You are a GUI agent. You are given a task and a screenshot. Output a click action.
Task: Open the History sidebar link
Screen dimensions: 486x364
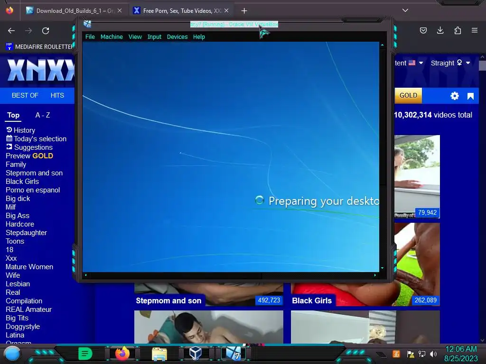tap(21, 130)
